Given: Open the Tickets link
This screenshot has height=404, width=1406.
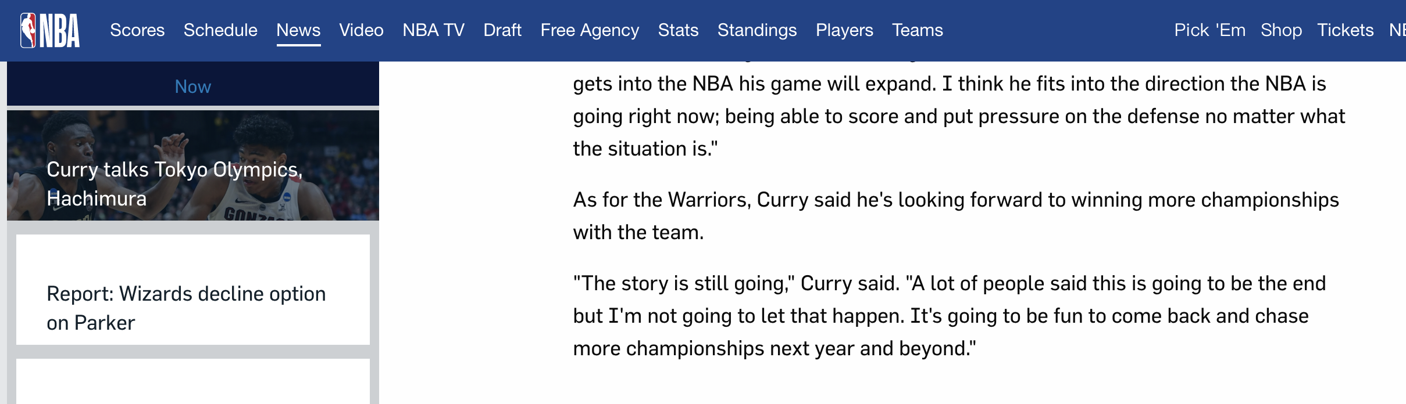Looking at the screenshot, I should pyautogui.click(x=1345, y=30).
